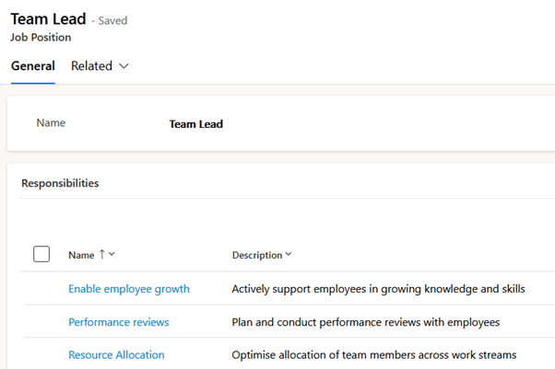Image resolution: width=555 pixels, height=369 pixels.
Task: Open the Performance reviews link
Action: click(119, 322)
